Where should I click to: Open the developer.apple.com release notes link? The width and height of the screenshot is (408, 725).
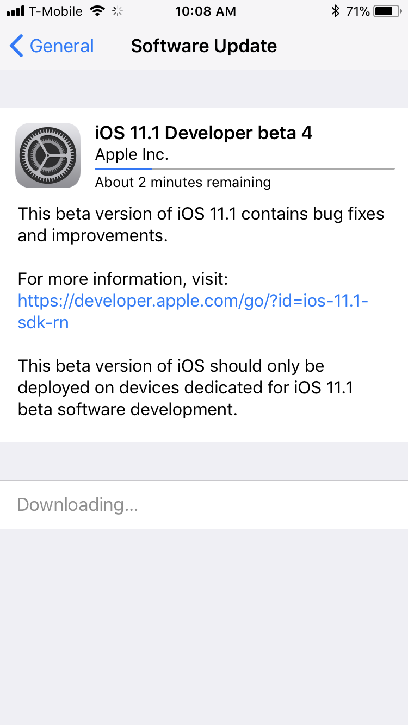point(193,311)
